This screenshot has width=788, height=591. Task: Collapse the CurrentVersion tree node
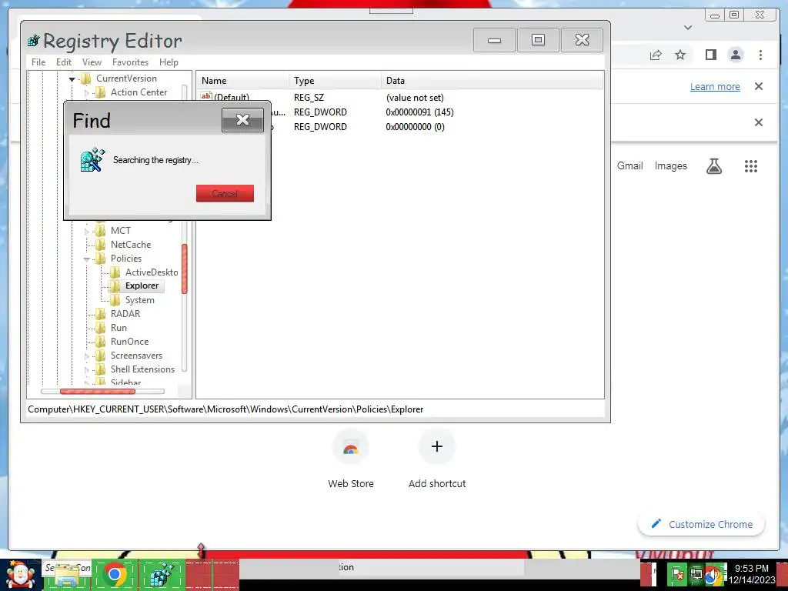point(72,79)
